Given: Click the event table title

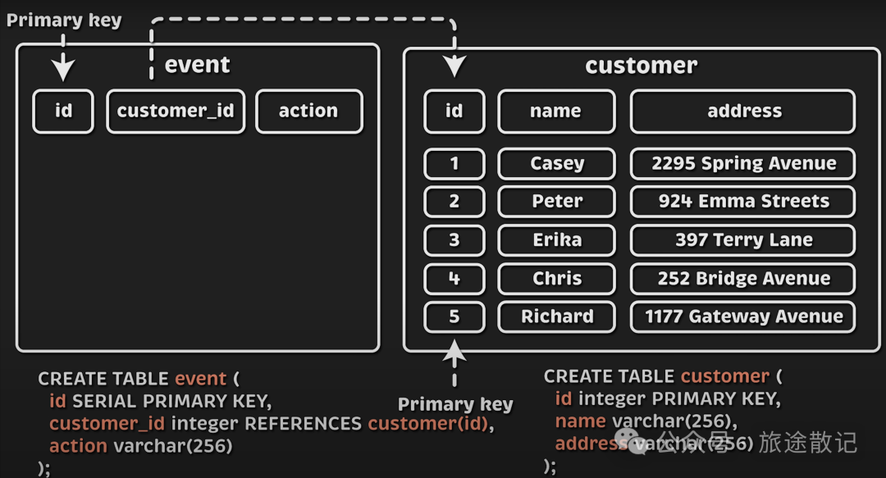Looking at the screenshot, I should (198, 65).
